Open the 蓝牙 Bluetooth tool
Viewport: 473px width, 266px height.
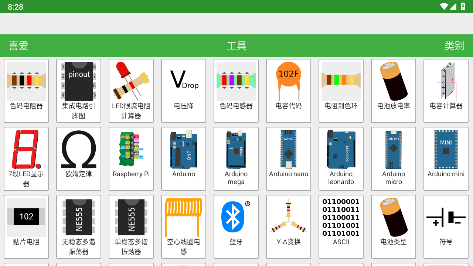[236, 227]
